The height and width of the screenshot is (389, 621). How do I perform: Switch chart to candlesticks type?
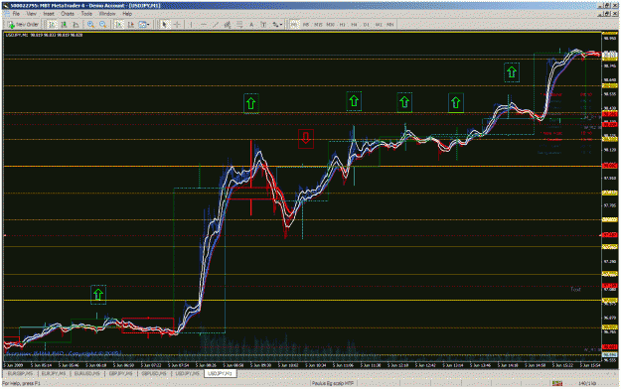[64, 25]
